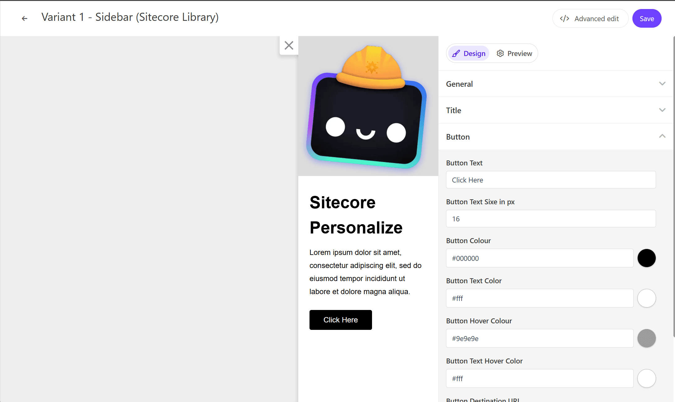Click the Preview gear icon

[500, 53]
